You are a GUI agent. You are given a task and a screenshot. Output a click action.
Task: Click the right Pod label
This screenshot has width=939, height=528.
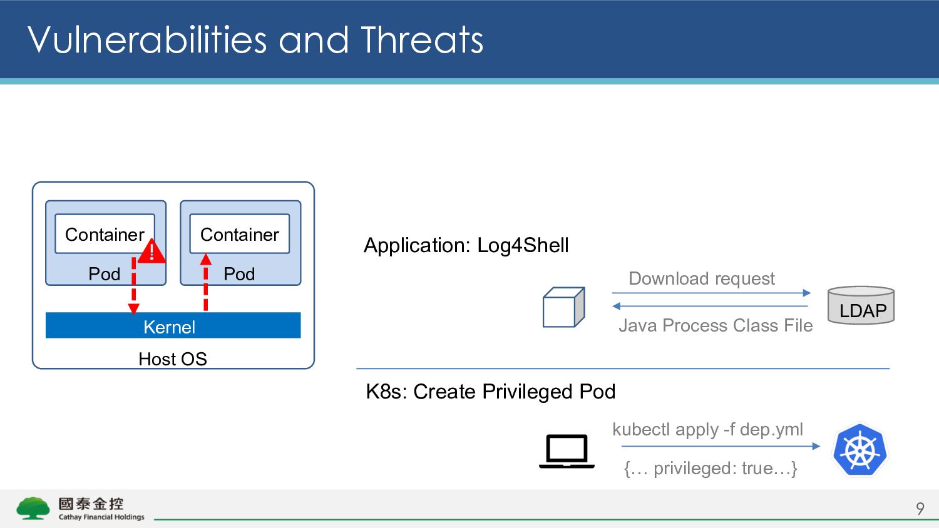(x=239, y=274)
